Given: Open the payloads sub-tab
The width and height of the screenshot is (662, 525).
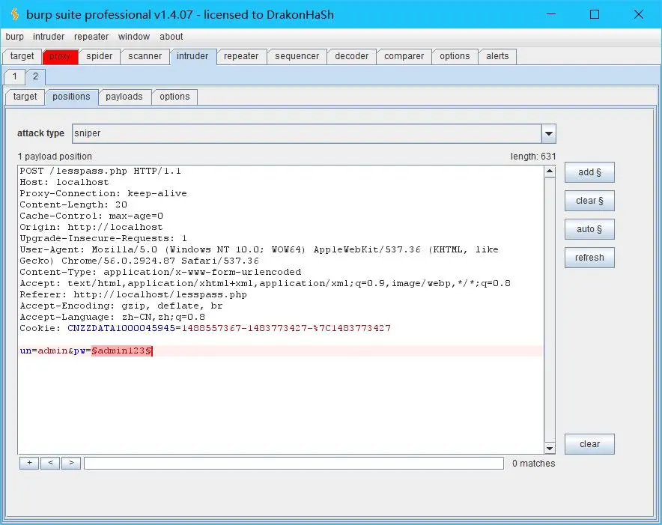Looking at the screenshot, I should point(124,97).
